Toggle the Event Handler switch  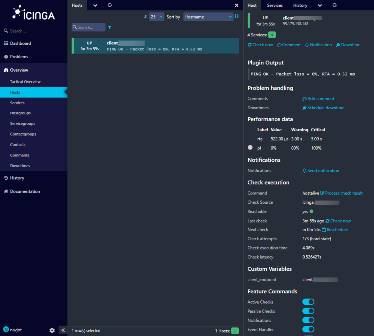308,329
